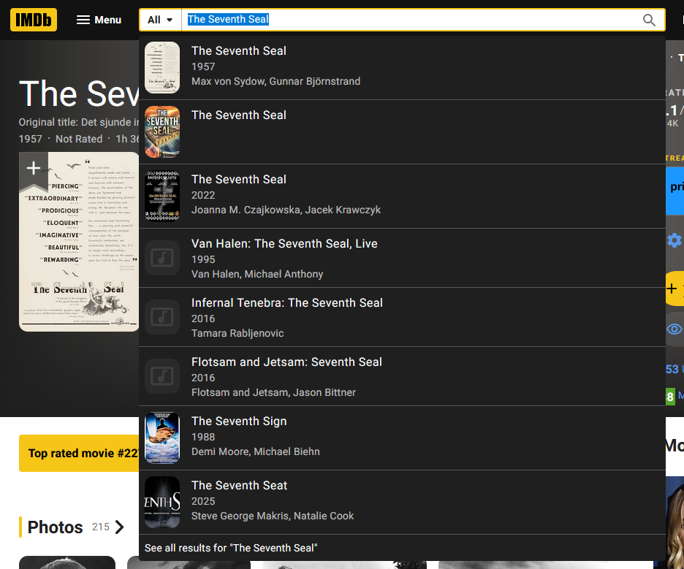This screenshot has height=569, width=684.
Task: Click The Seventh Sign poster thumbnail
Action: click(162, 438)
